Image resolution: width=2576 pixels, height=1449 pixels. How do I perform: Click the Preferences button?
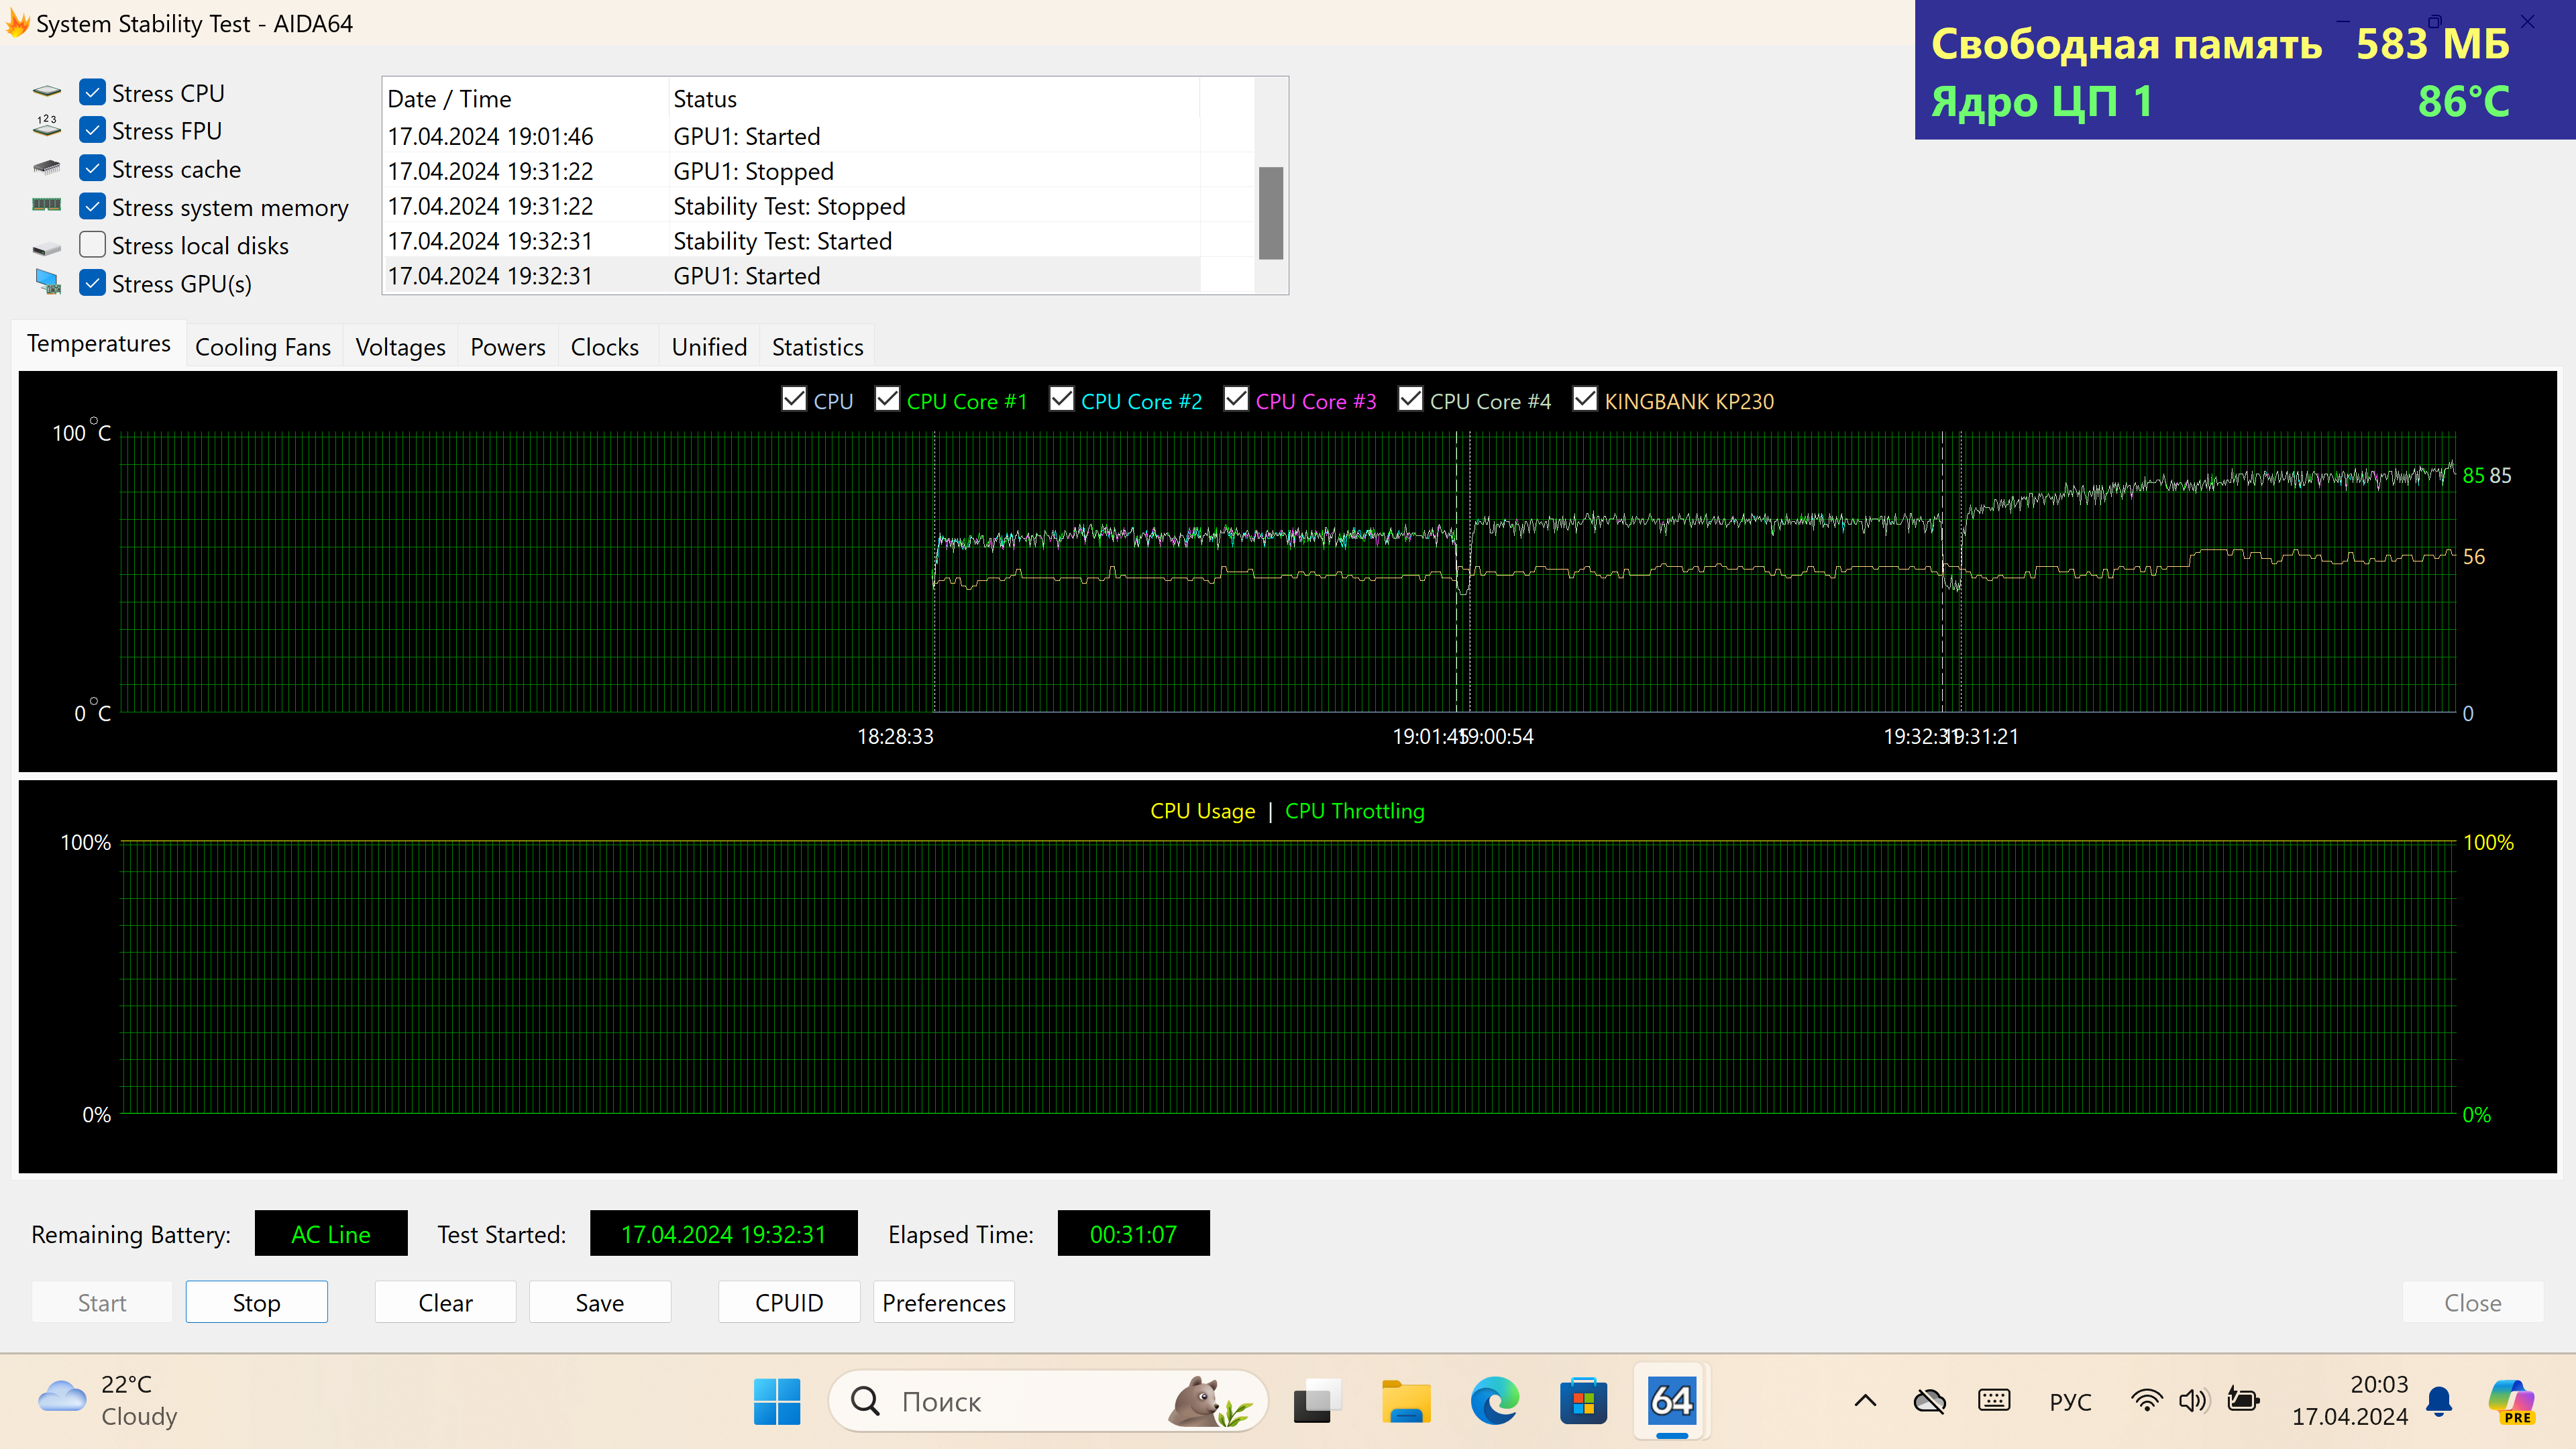point(943,1302)
